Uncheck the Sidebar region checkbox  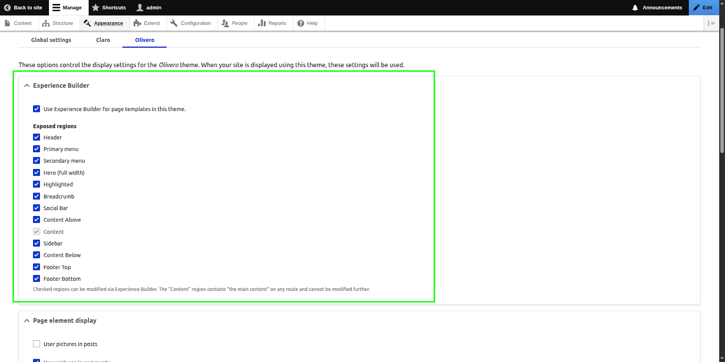coord(37,243)
